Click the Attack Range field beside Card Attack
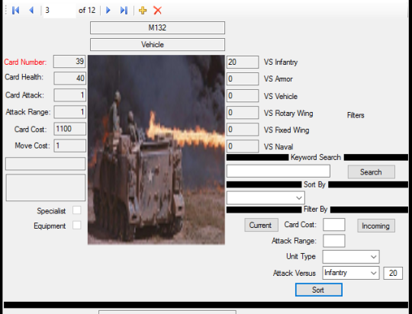412x314 pixels. tap(69, 112)
